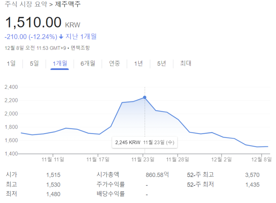
Task: Switch chart to 연중 range
Action: [x=114, y=64]
